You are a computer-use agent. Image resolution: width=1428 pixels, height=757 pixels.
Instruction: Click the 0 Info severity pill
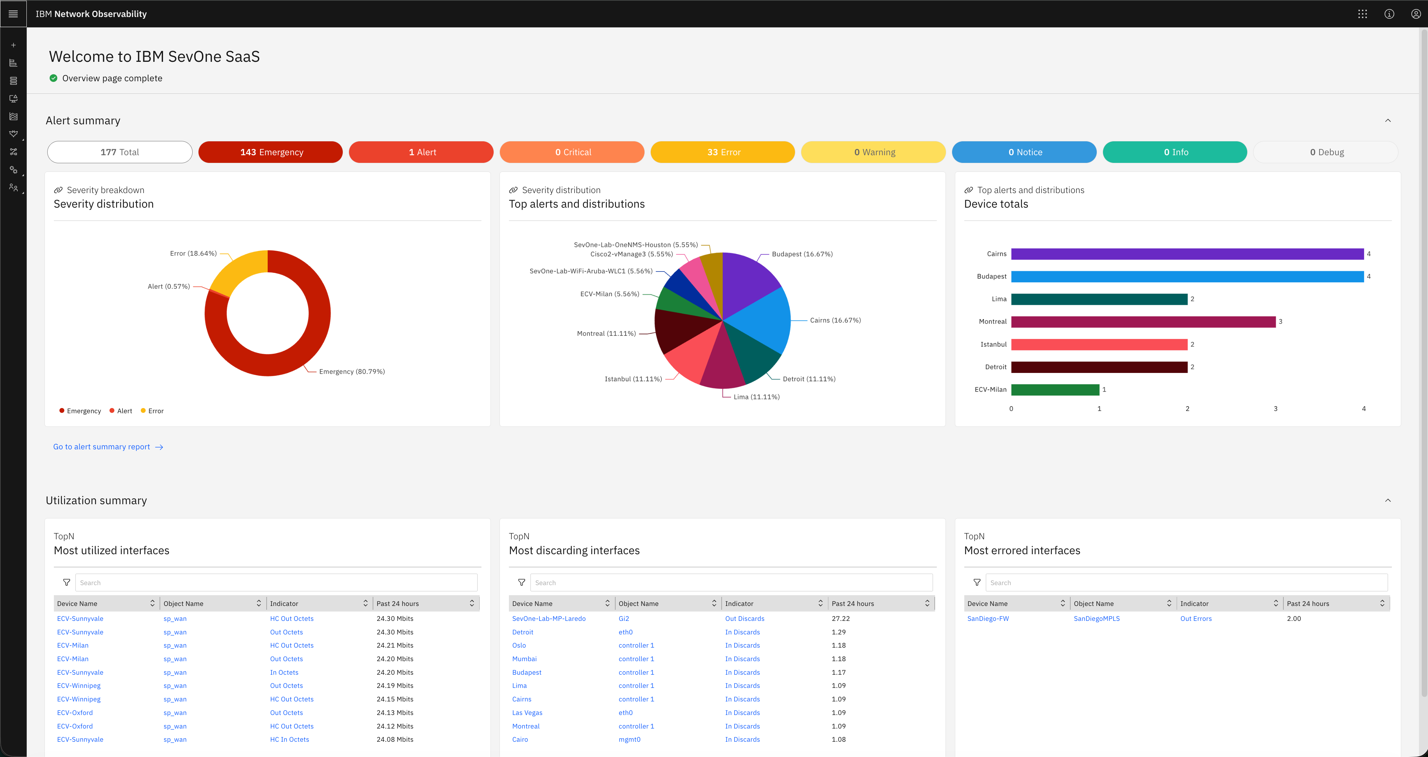click(1175, 152)
